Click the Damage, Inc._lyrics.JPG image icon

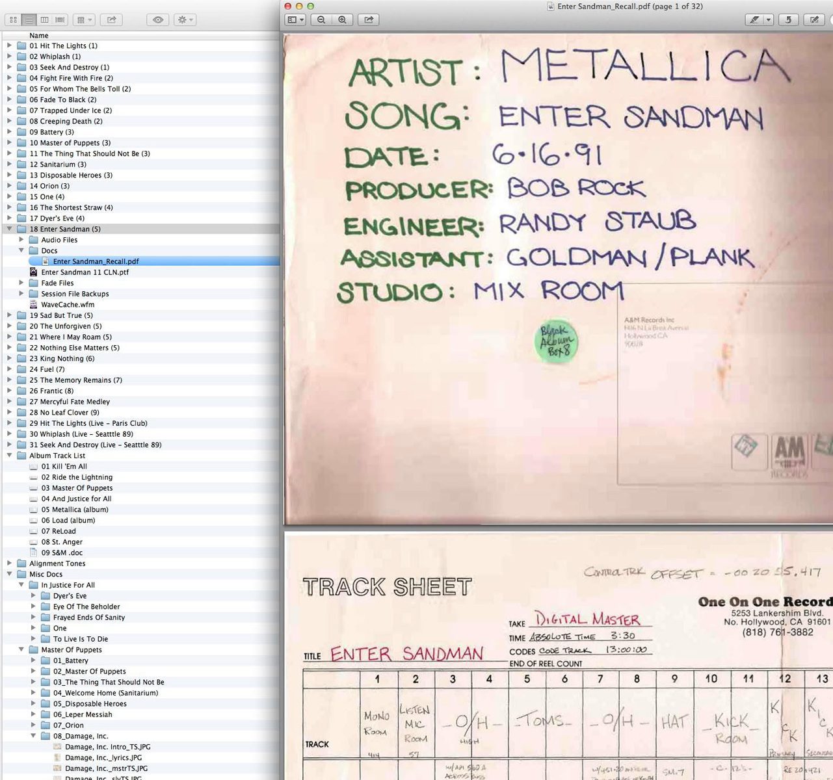(x=57, y=758)
